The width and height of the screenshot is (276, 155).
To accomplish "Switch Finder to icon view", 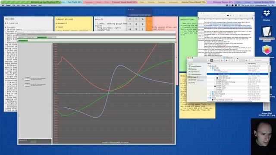I will 209,60.
